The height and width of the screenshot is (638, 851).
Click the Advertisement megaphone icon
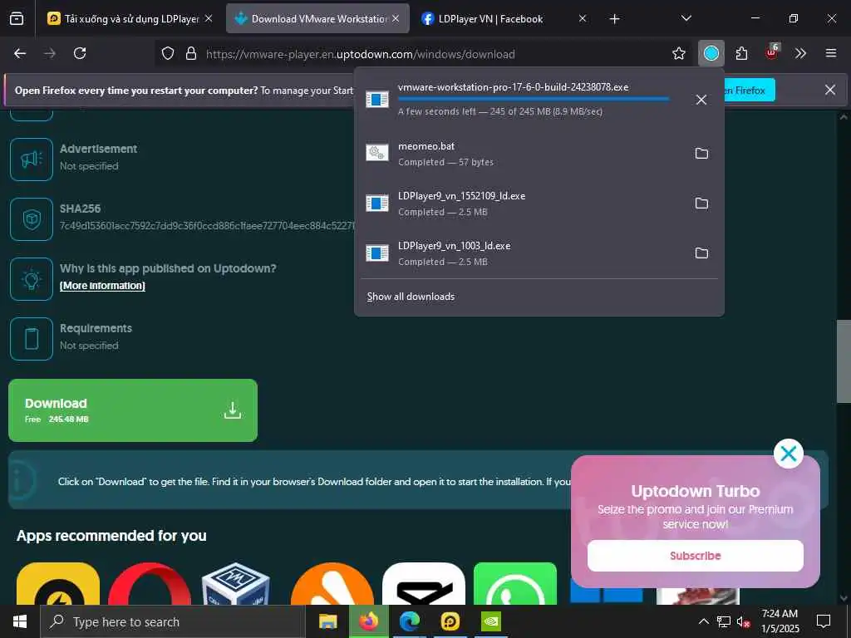tap(32, 159)
